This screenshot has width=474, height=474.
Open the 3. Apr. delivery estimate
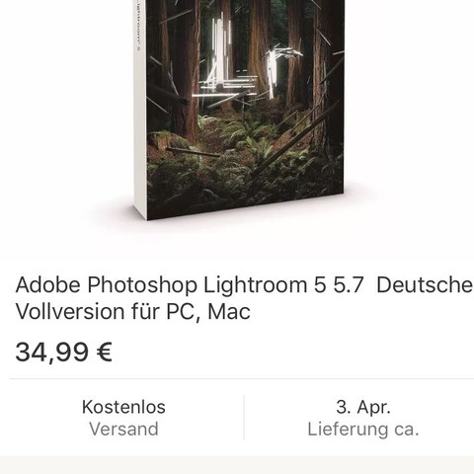pyautogui.click(x=363, y=418)
